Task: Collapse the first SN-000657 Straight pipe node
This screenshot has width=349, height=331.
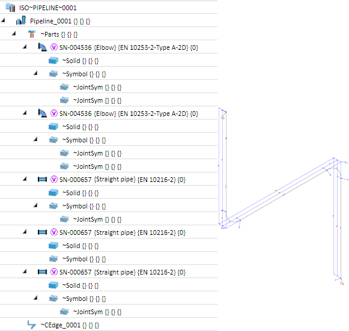Action: (25, 179)
